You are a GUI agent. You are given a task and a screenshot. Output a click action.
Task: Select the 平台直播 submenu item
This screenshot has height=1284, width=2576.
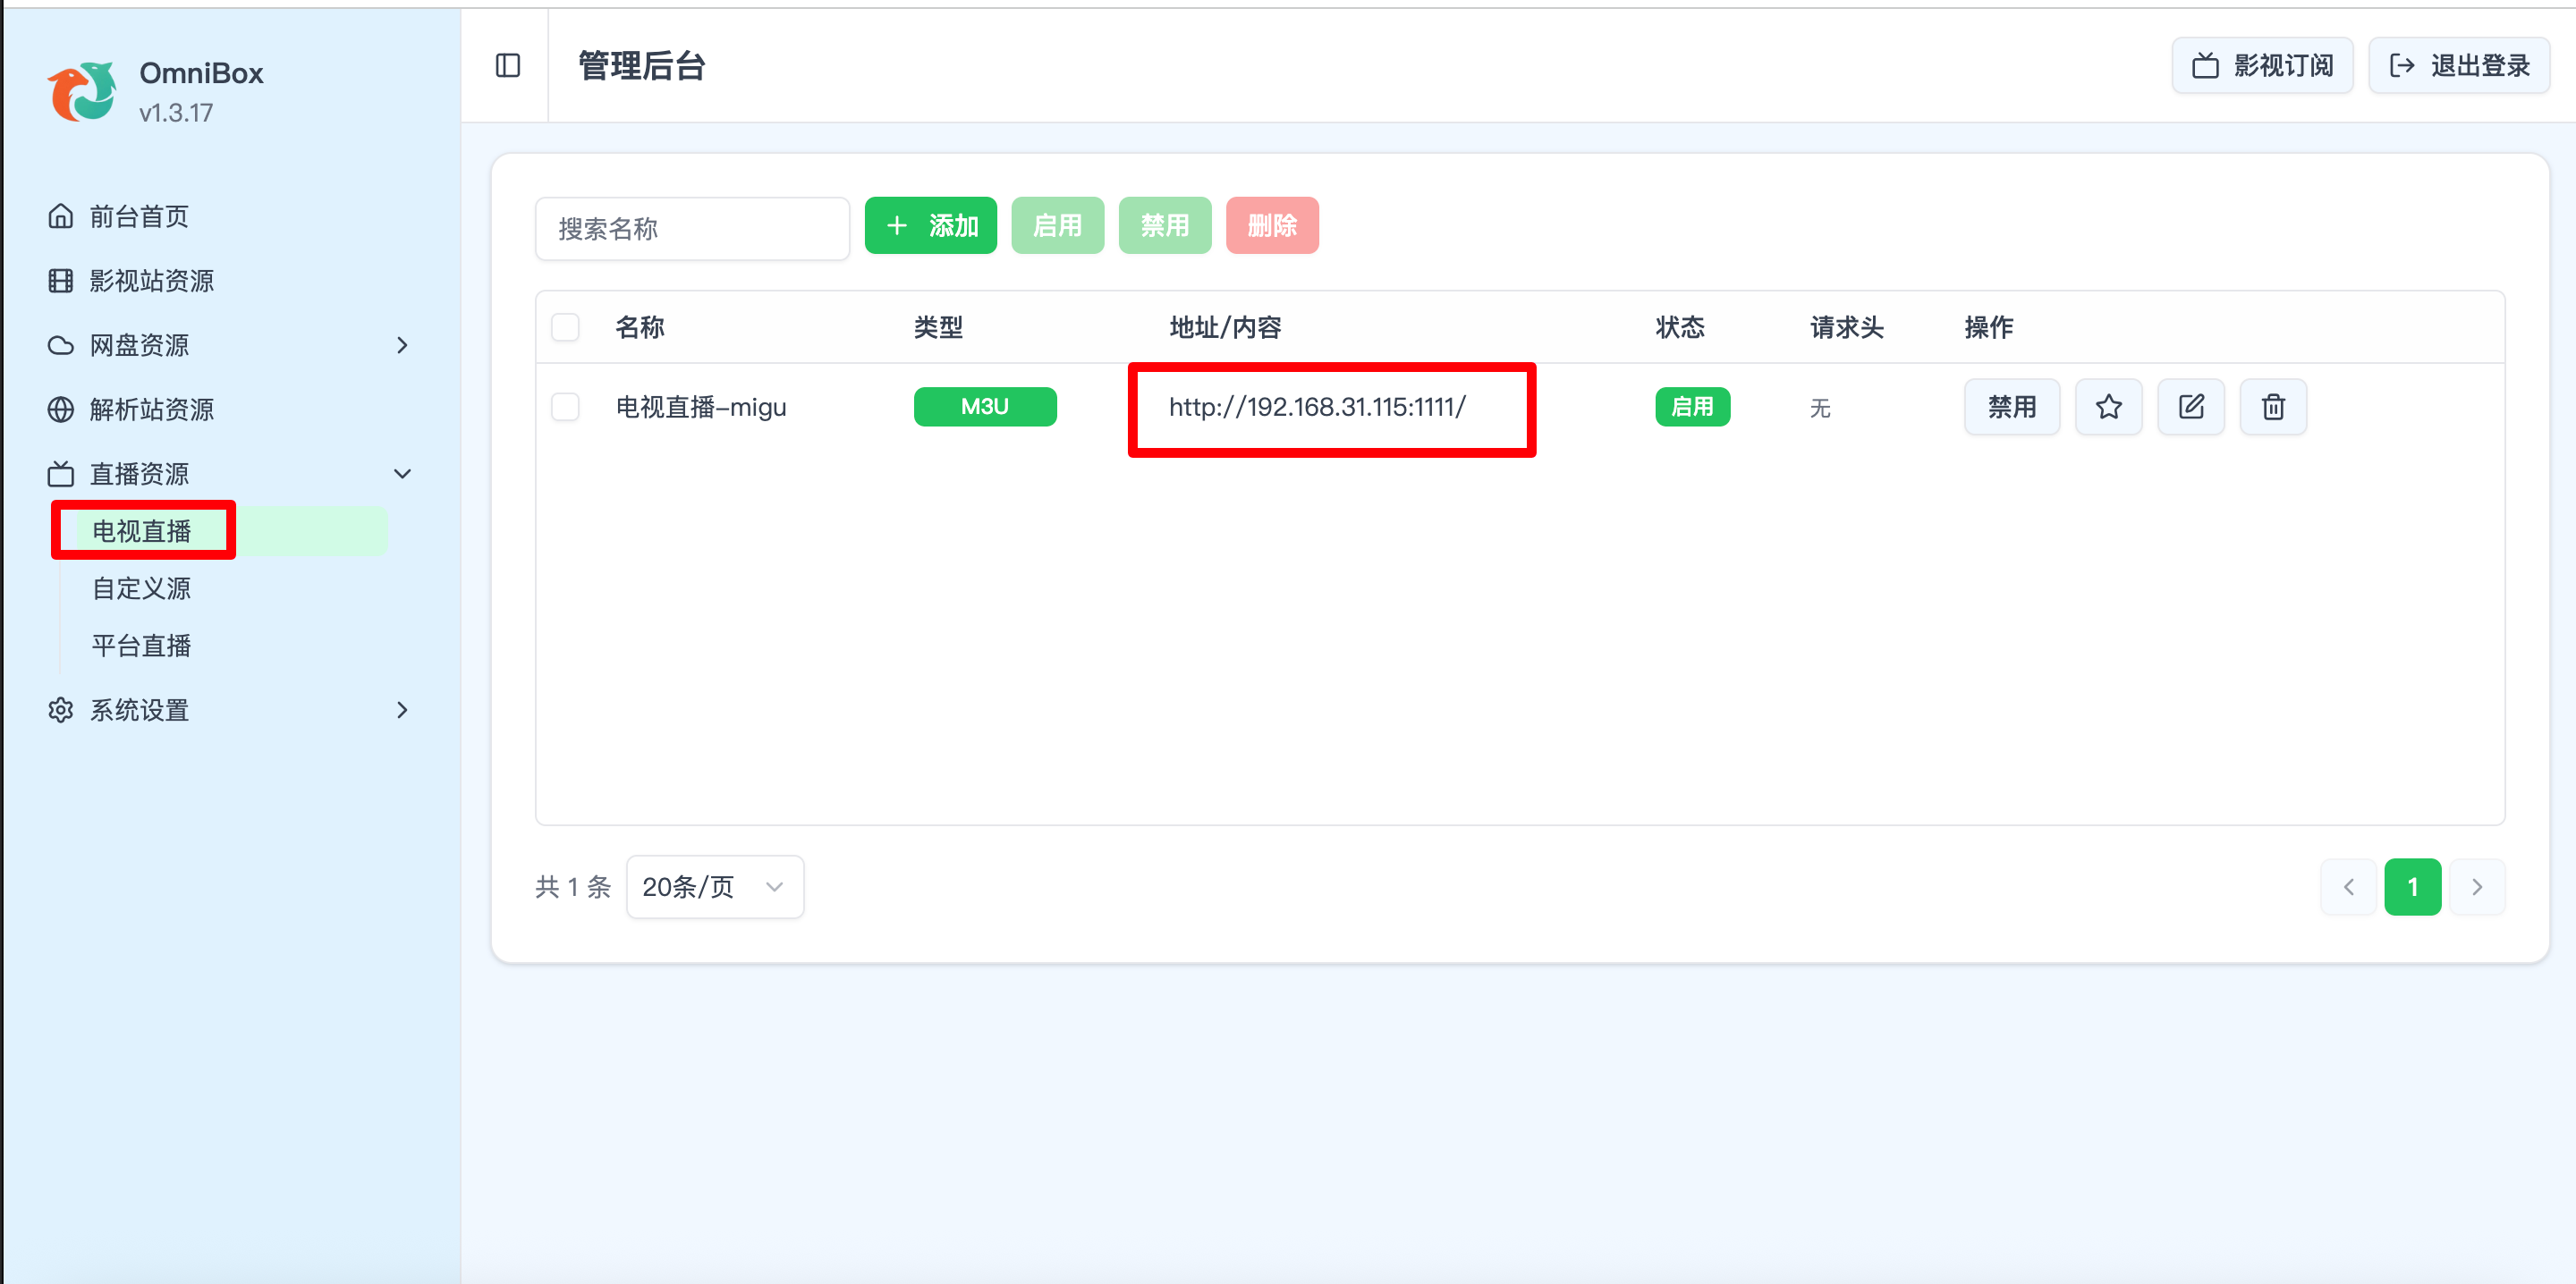pos(141,646)
